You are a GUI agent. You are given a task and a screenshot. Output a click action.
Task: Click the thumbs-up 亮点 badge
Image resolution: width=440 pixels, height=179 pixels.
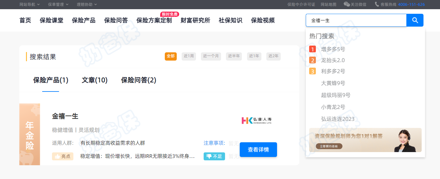pos(62,156)
